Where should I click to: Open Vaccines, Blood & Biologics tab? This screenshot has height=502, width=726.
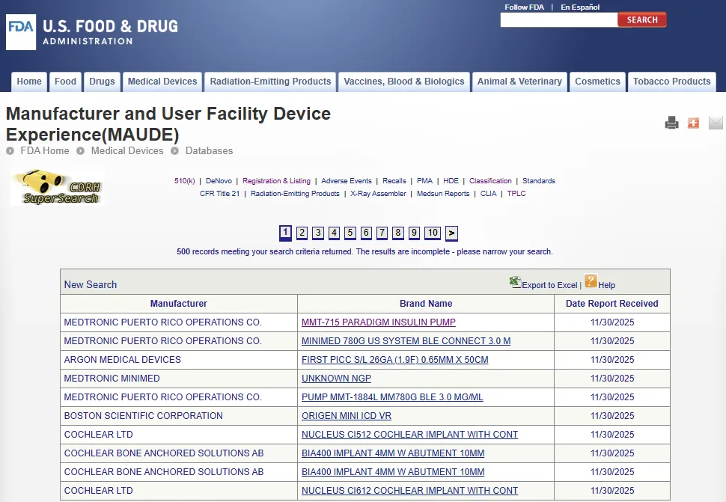click(404, 82)
